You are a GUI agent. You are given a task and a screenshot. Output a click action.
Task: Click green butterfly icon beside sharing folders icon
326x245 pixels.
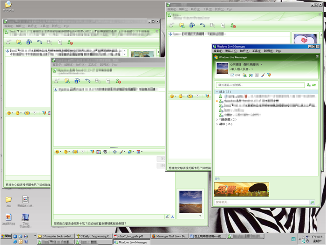pyautogui.click(x=251, y=75)
